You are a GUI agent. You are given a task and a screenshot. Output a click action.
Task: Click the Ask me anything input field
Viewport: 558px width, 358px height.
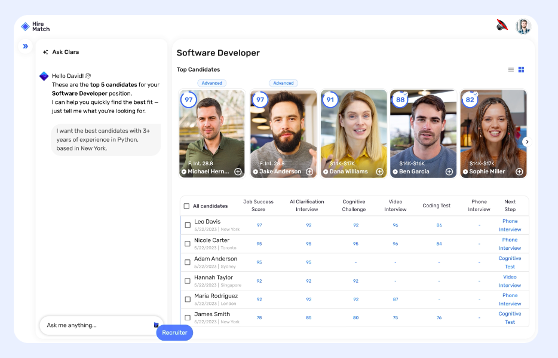[101, 325]
